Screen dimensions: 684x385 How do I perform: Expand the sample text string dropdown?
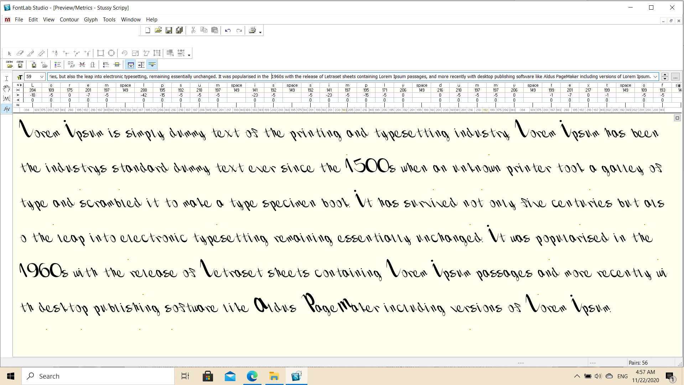pos(655,77)
